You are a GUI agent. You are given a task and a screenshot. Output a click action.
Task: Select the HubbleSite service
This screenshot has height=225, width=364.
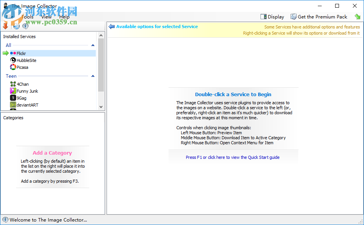click(26, 60)
